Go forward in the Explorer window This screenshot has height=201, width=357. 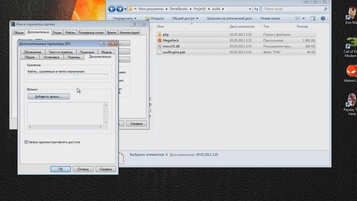119,9
